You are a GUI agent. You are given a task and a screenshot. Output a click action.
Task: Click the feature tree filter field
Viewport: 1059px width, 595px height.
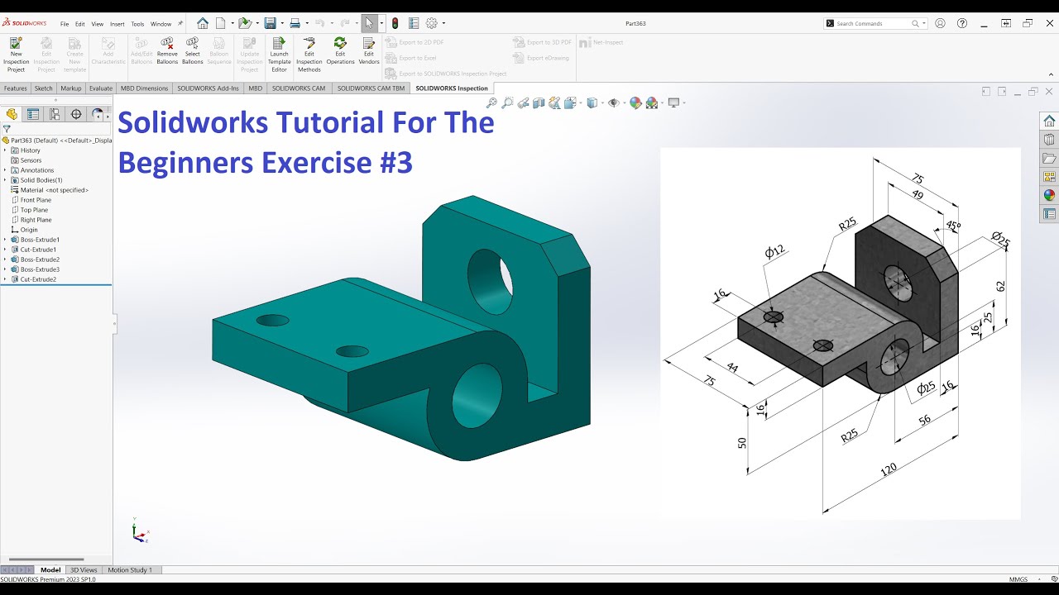click(x=56, y=130)
